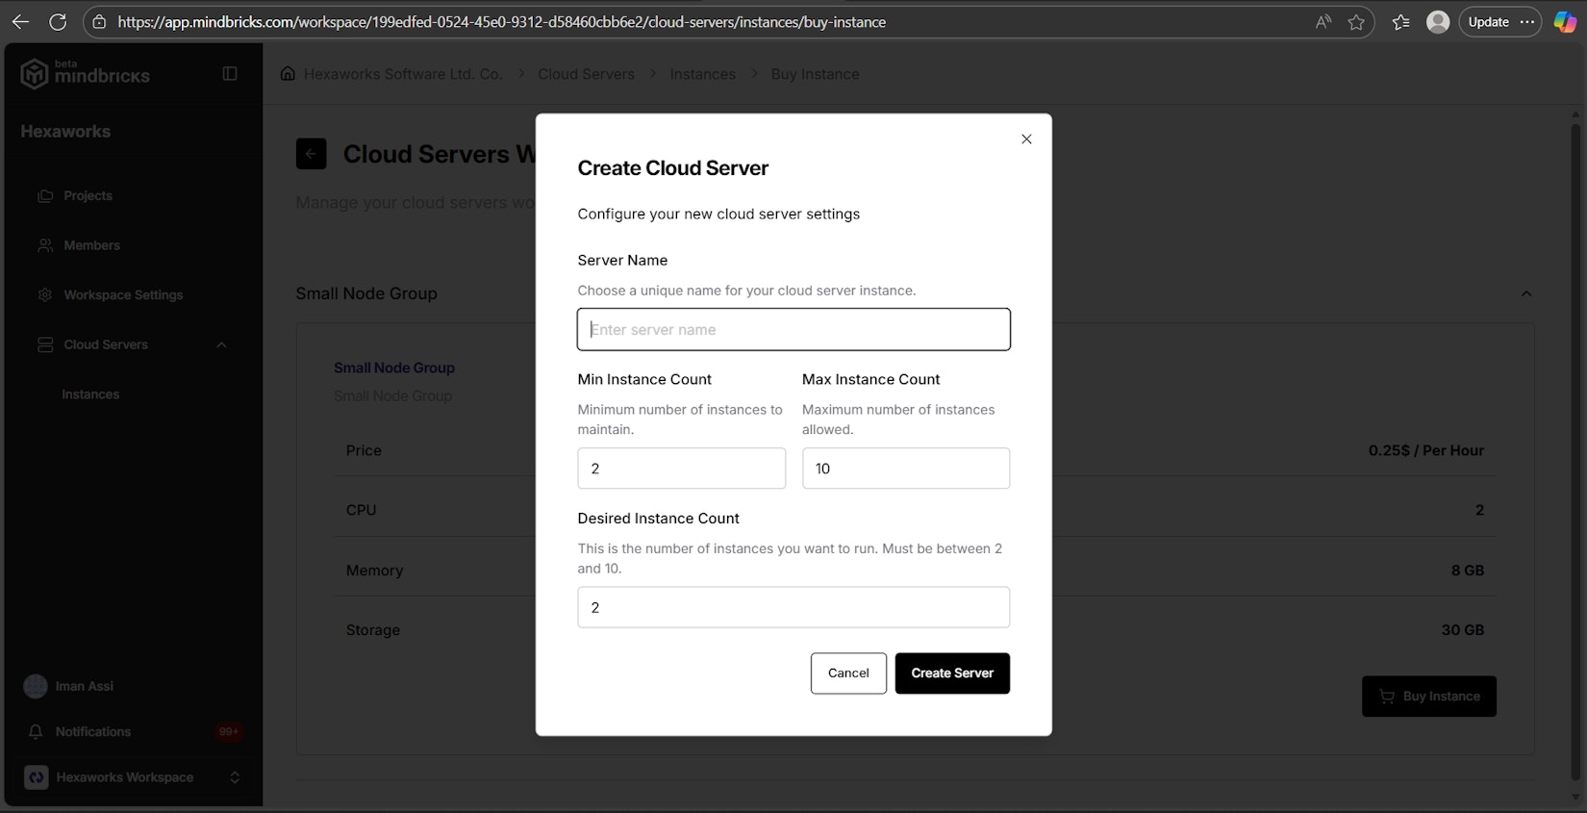This screenshot has height=813, width=1587.
Task: Open browser profile avatar
Action: 1437,22
